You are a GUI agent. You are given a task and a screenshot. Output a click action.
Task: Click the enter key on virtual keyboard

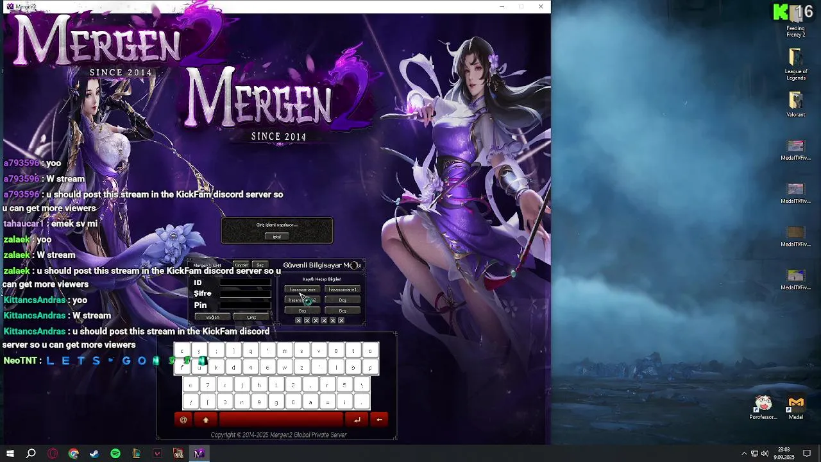pyautogui.click(x=357, y=420)
